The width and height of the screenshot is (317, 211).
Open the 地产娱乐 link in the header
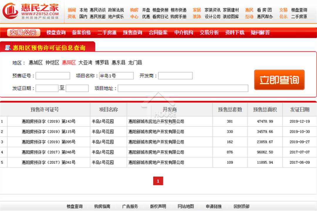pos(116,16)
